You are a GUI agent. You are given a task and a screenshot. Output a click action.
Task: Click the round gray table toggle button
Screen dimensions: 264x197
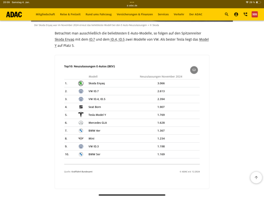[194, 70]
